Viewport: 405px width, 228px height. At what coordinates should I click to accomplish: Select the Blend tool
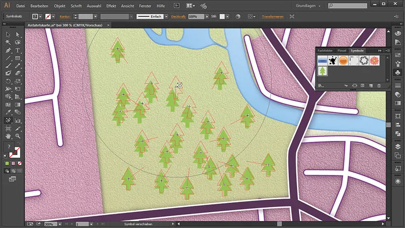coord(18,112)
